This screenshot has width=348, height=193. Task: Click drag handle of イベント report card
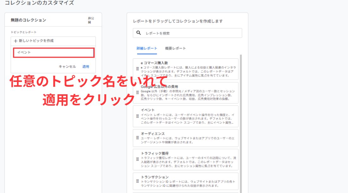[x=137, y=116]
